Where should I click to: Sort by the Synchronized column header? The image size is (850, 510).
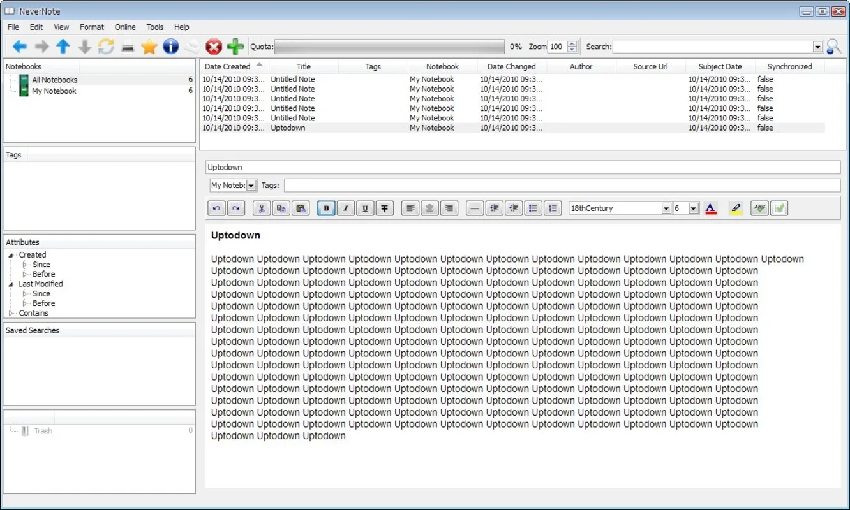pos(789,66)
